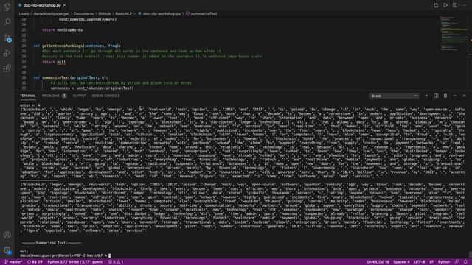Viewport: 472px width, 265px height.
Task: Open the Search view in activity bar
Action: (7, 22)
